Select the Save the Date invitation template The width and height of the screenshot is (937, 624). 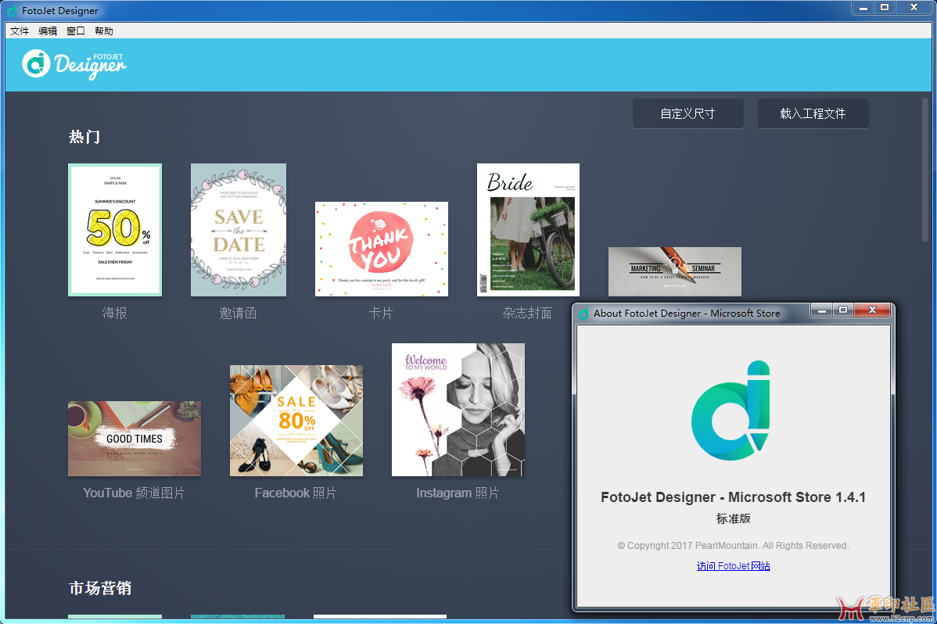pyautogui.click(x=239, y=230)
